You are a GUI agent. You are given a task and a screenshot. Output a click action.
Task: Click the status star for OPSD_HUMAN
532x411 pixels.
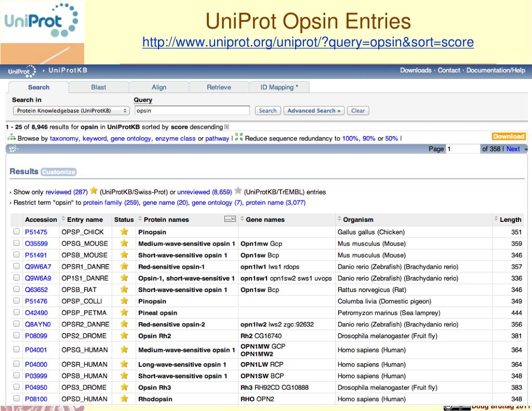point(124,399)
